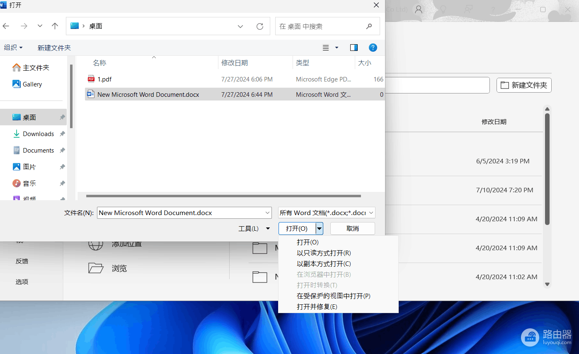The image size is (579, 354).
Task: Click 浏览 in Word backstage
Action: pos(119,268)
